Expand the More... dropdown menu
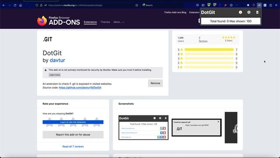The width and height of the screenshot is (280, 158). 119,22
